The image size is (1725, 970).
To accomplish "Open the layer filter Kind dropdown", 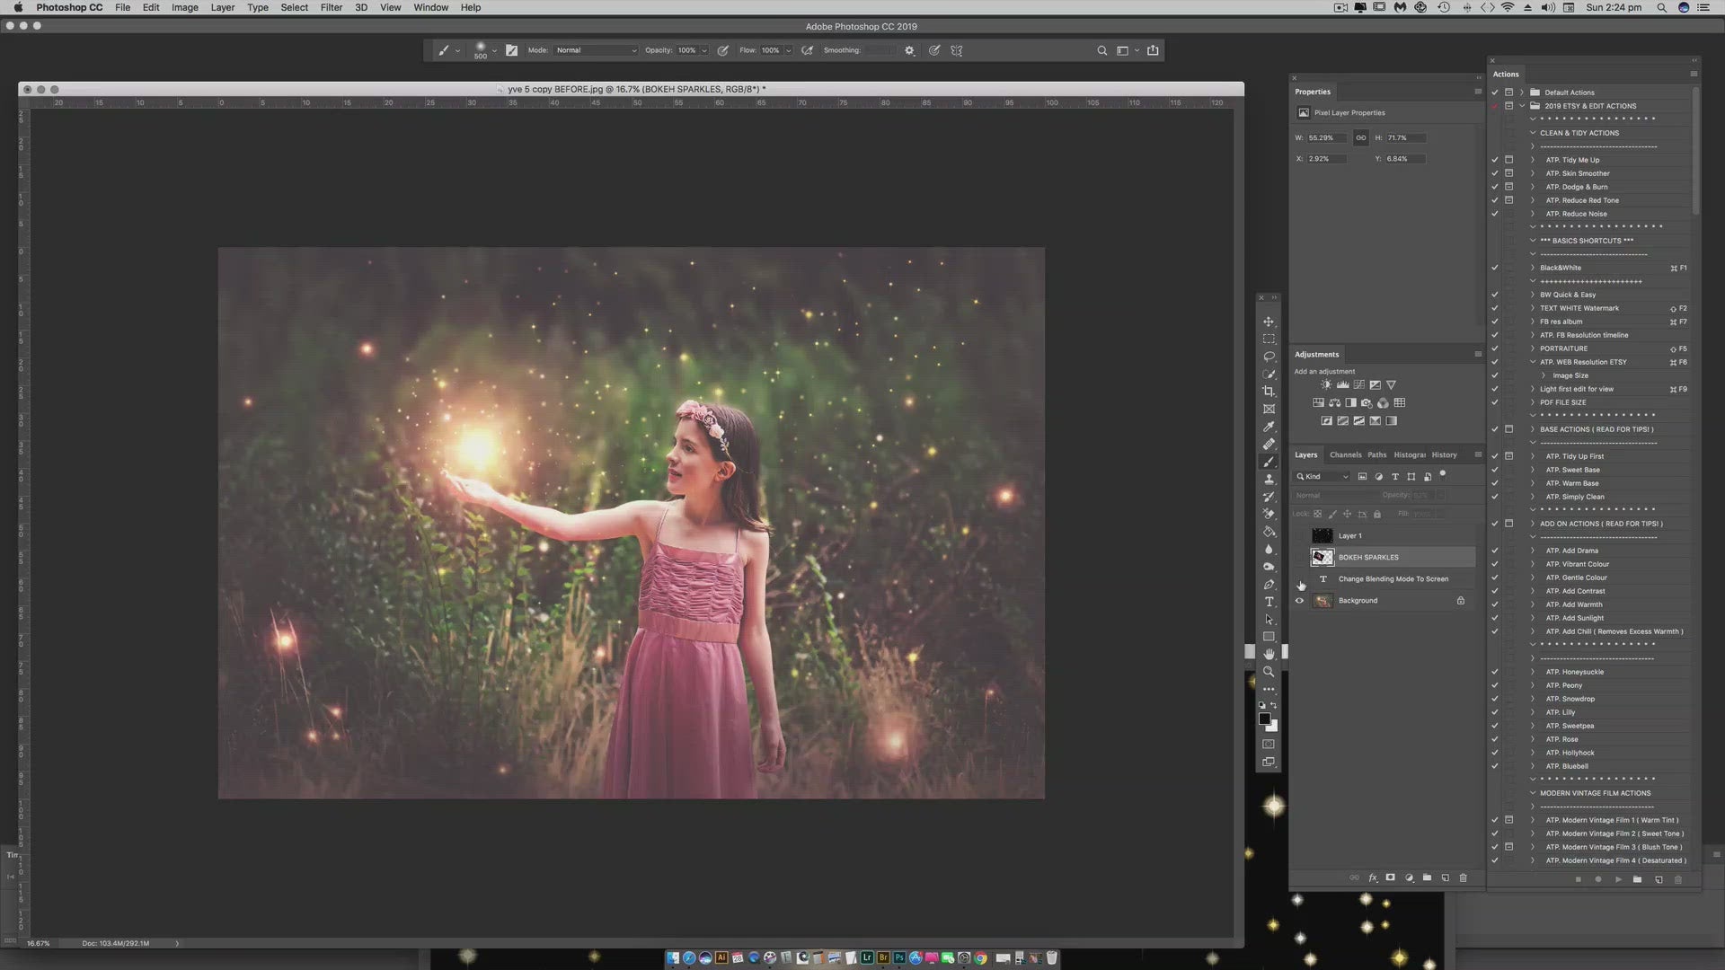I will click(1322, 477).
